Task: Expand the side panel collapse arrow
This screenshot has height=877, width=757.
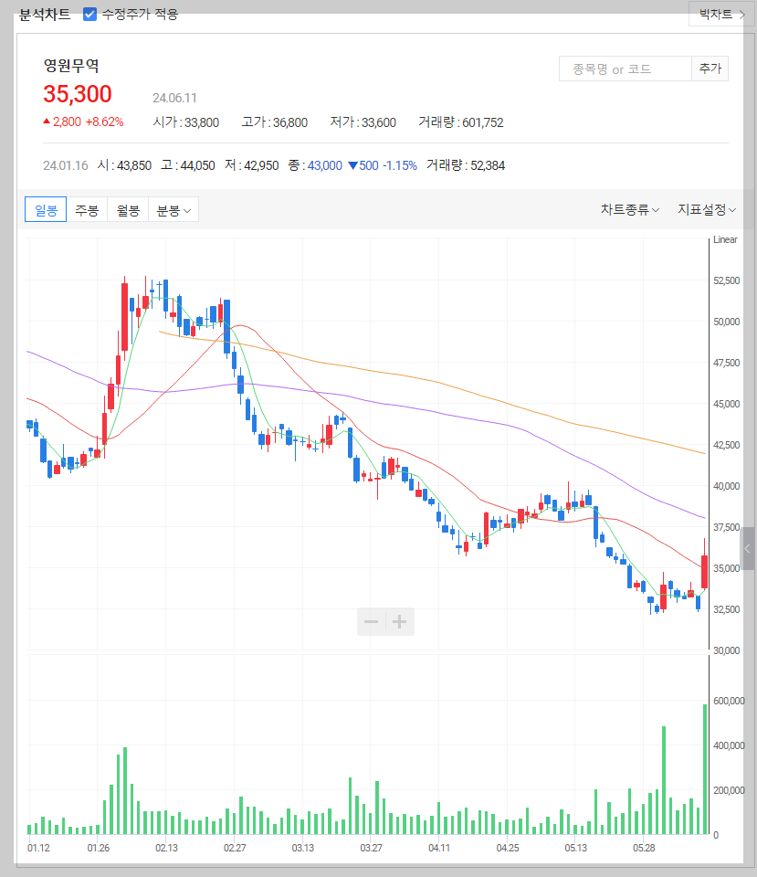Action: pyautogui.click(x=748, y=548)
